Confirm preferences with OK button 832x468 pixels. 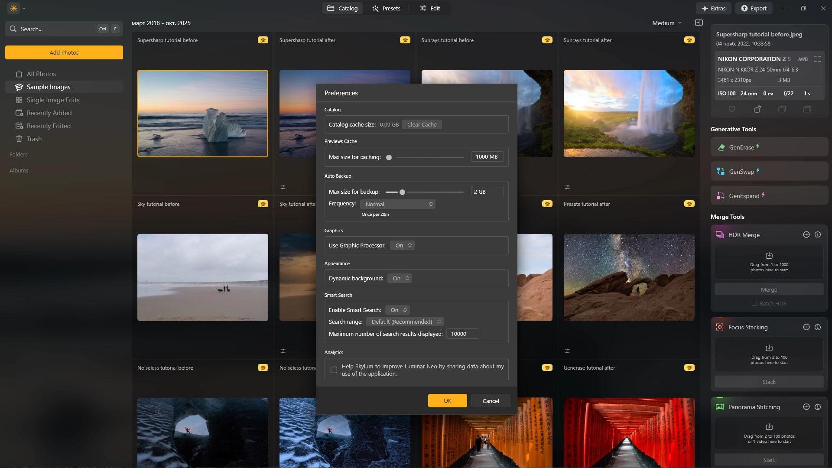point(447,401)
